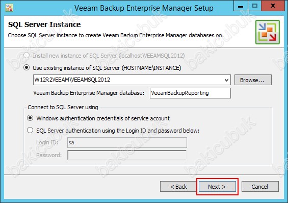Click the Veeam logo in header
The image size is (288, 203).
coord(268,32)
